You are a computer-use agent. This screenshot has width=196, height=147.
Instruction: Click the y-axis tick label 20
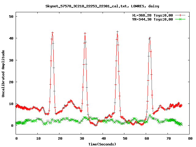click(11, 82)
